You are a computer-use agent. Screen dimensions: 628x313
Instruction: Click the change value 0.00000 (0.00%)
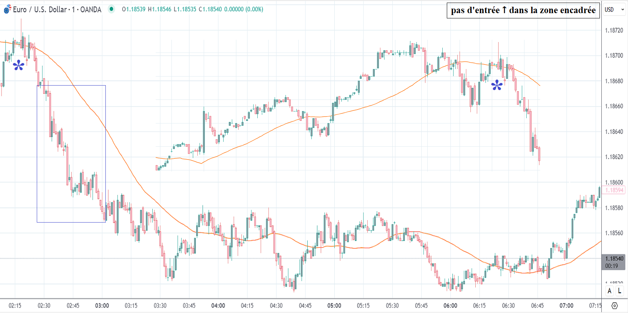(x=244, y=9)
